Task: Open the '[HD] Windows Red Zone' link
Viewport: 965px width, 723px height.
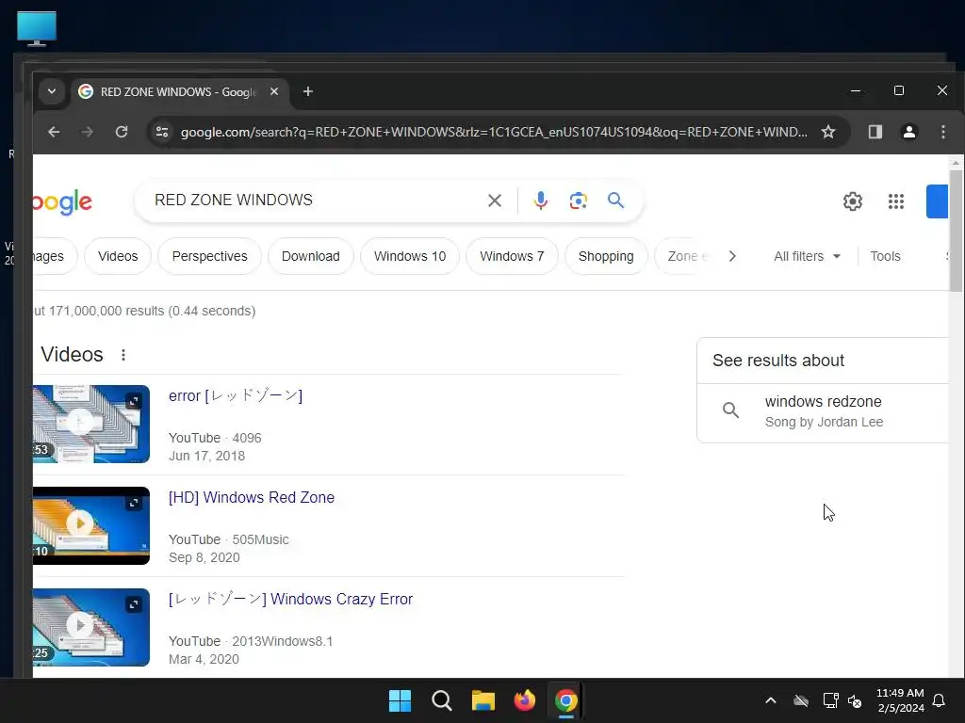Action: click(x=252, y=497)
